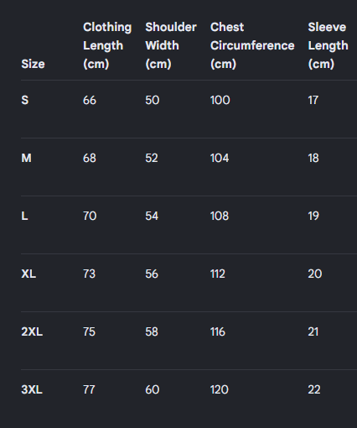Select the S size row label
Screen dimensions: 357x428
25,100
